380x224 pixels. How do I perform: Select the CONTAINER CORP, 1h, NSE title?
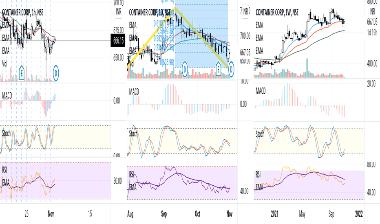tap(23, 12)
